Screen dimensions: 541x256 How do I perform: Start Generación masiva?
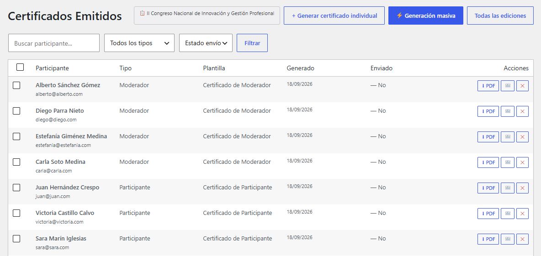(x=426, y=16)
